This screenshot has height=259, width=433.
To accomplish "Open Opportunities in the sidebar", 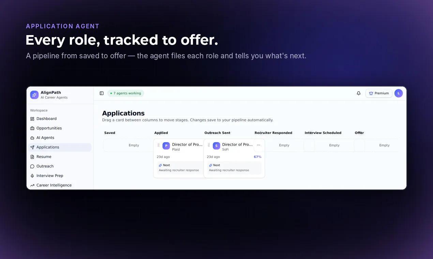I will [x=60, y=128].
